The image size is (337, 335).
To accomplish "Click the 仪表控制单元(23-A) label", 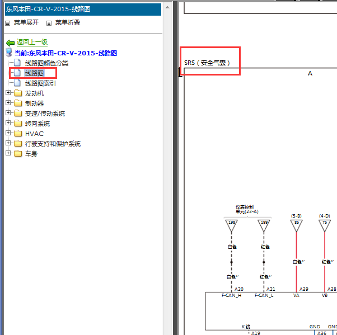I will 247,209.
